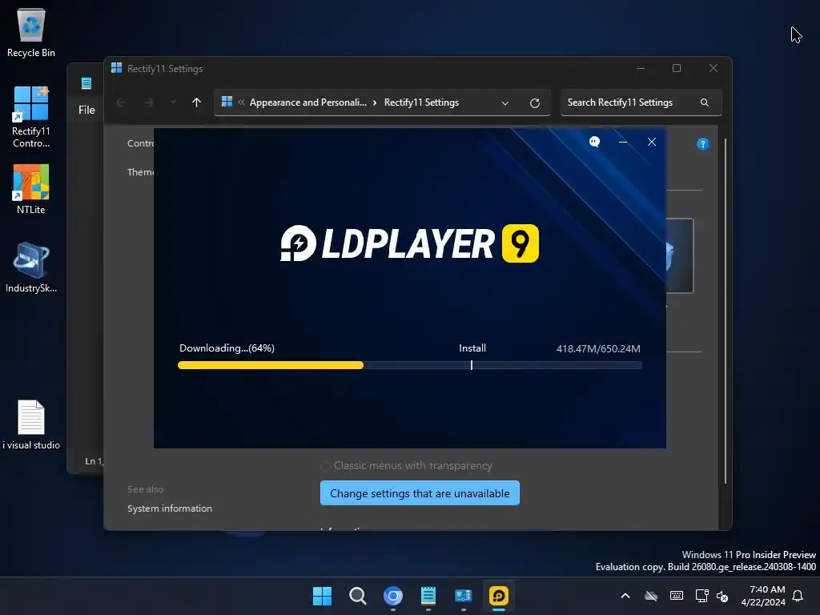This screenshot has width=820, height=615.
Task: Click the forward arrow in Rectify11 Settings
Action: pyautogui.click(x=148, y=102)
